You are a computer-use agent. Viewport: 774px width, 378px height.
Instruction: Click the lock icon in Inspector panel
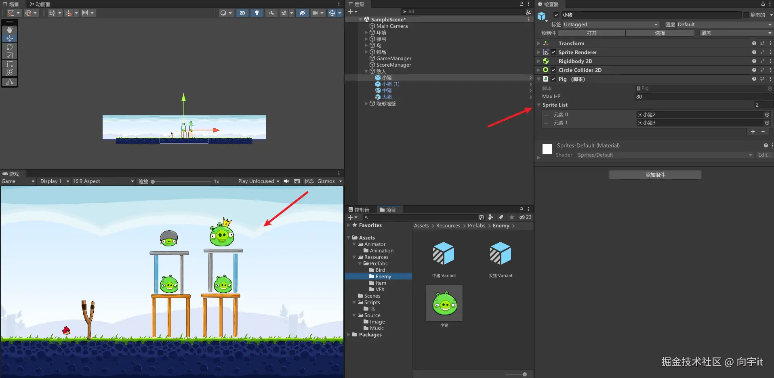(763, 4)
